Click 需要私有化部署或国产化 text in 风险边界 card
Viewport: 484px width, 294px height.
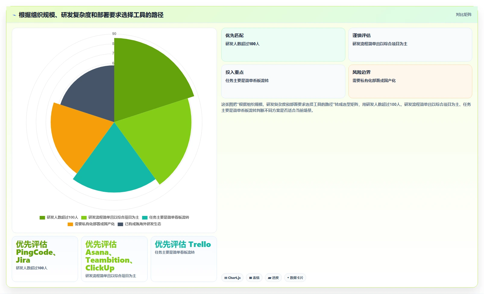tap(374, 81)
